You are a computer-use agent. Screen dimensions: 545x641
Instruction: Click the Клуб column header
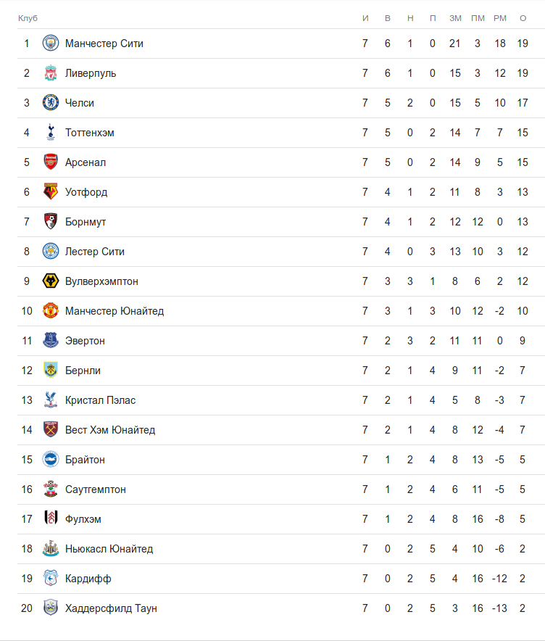(28, 17)
